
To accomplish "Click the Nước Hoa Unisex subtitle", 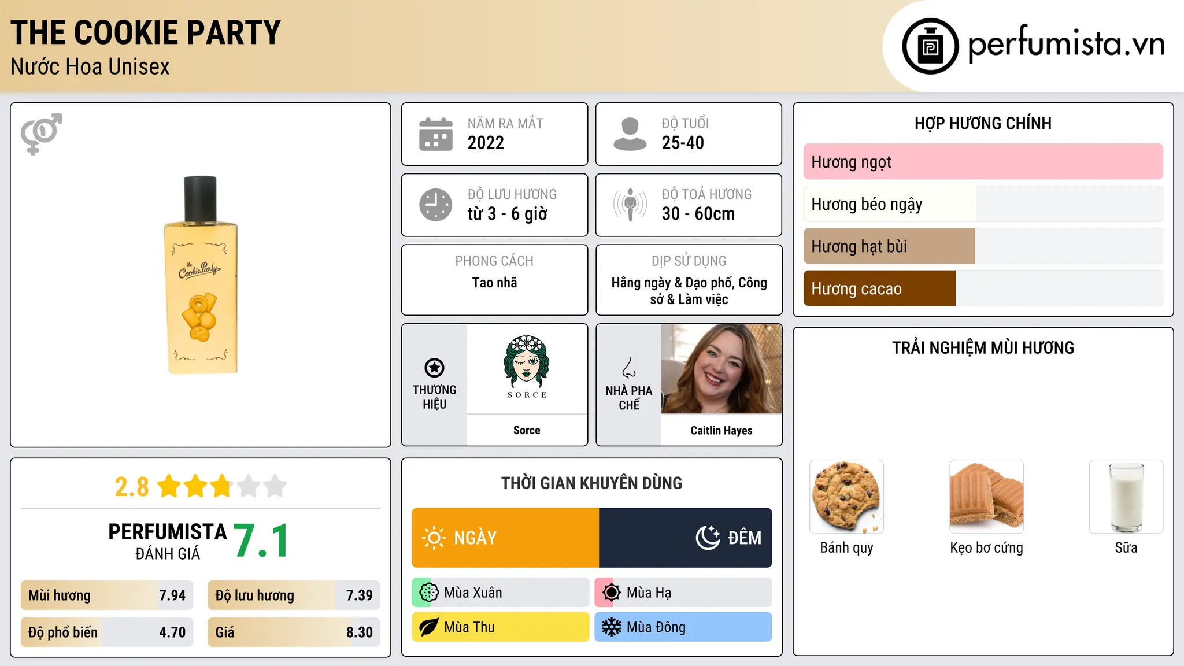I will pos(90,66).
